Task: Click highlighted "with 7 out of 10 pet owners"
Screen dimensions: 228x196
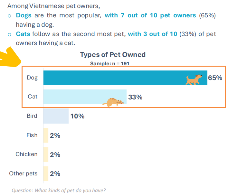Action: tap(150, 15)
